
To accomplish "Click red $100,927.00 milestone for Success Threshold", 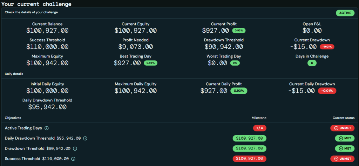I will coord(249,159).
